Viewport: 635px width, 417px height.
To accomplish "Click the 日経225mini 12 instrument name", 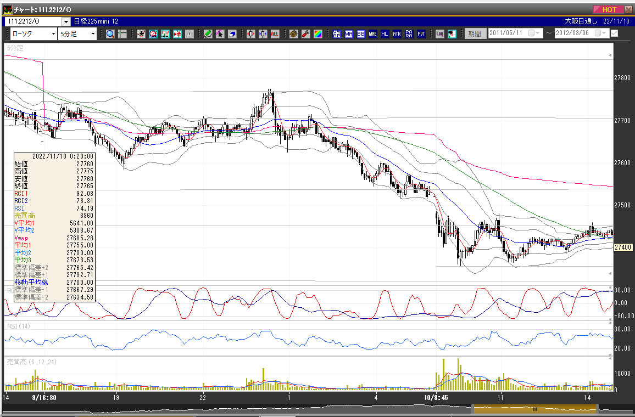I will click(96, 21).
